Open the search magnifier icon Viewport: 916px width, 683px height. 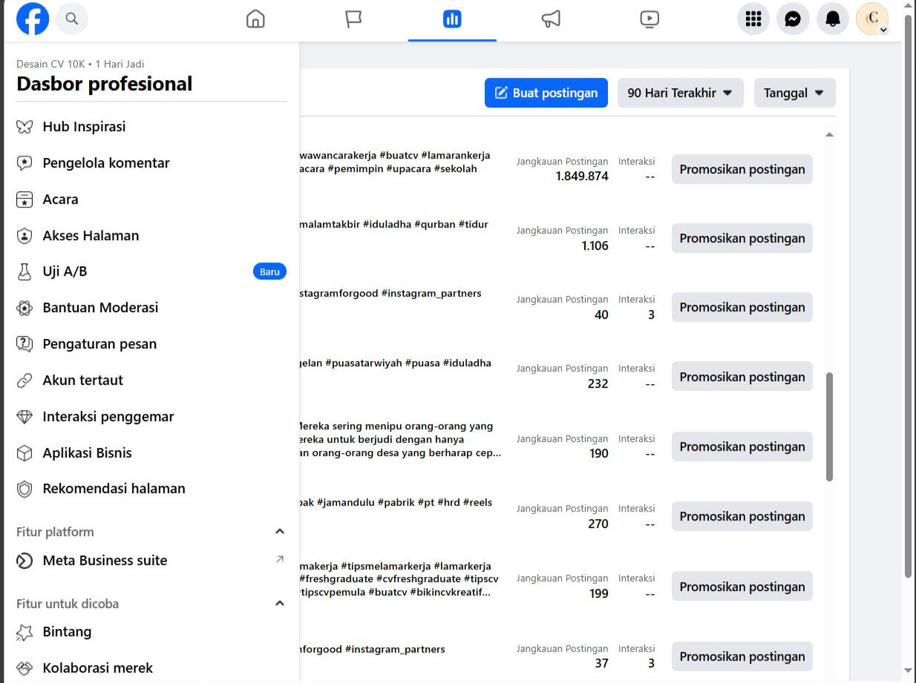(72, 19)
